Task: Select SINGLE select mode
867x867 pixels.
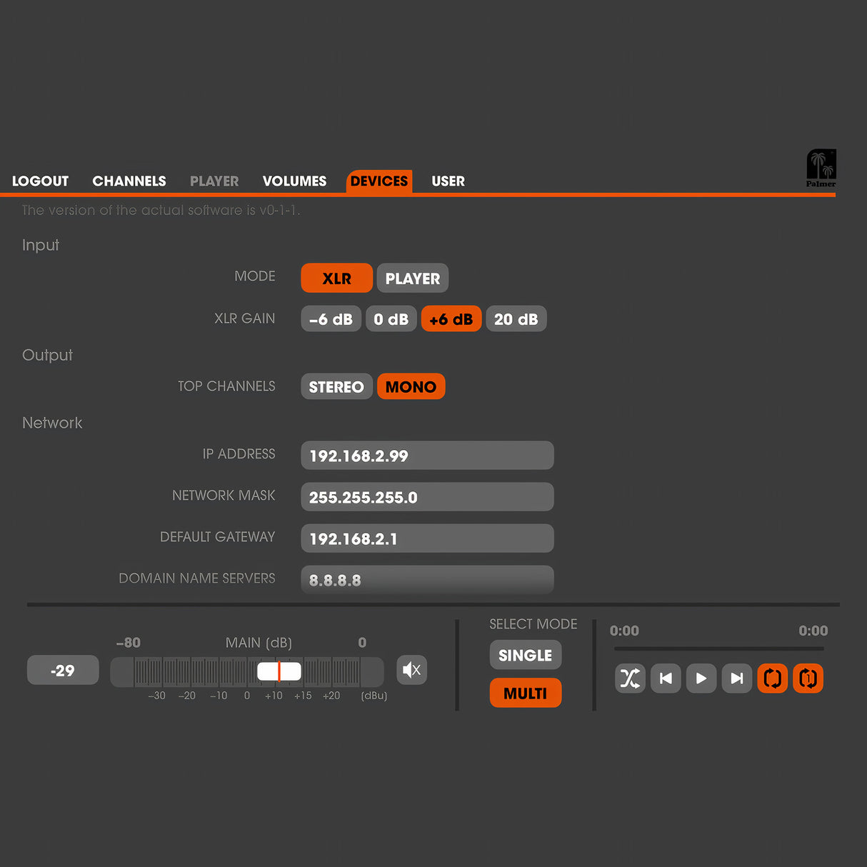Action: 525,655
